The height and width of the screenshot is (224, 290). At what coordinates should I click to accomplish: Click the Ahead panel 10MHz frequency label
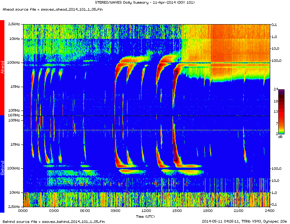[x=14, y=110]
